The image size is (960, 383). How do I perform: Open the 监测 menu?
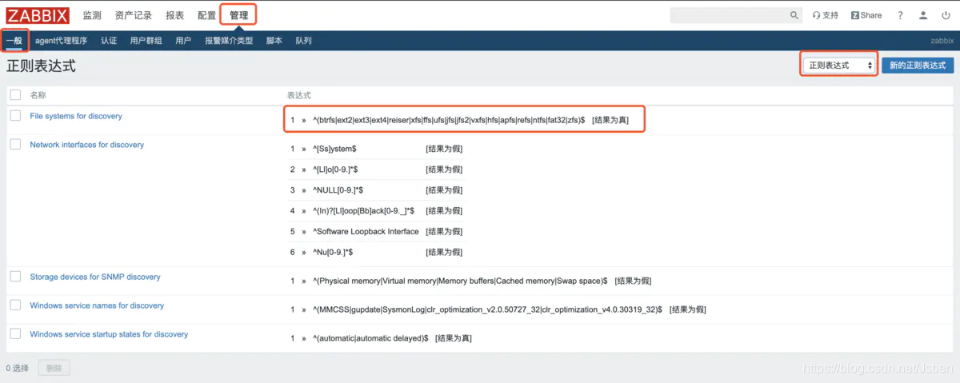coord(92,15)
